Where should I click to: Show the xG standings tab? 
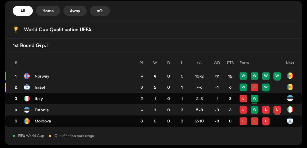(x=100, y=11)
